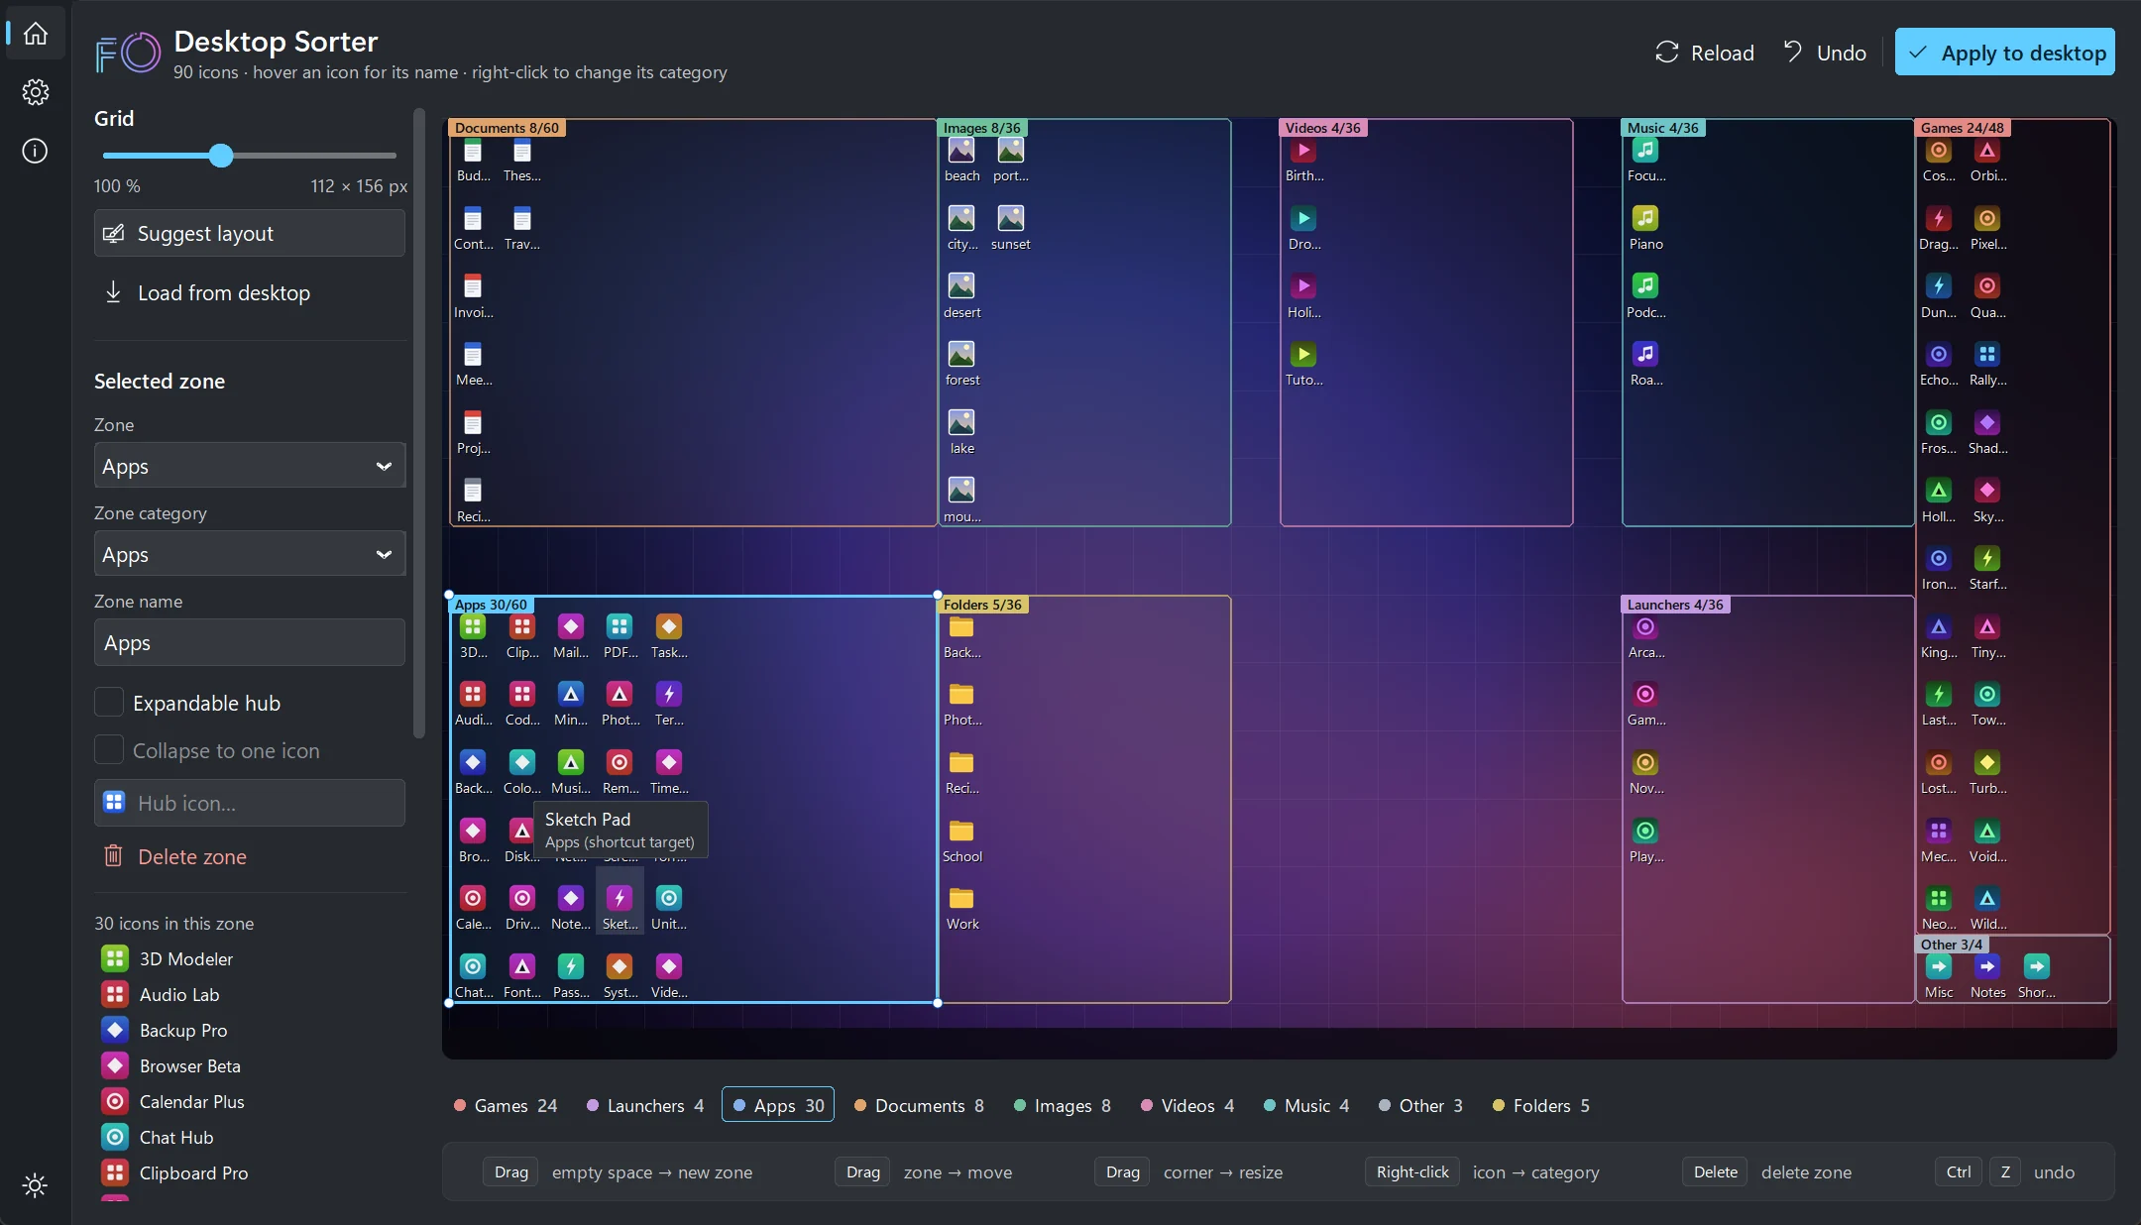The image size is (2141, 1225).
Task: Select the Orbi... game icon
Action: 1987,161
